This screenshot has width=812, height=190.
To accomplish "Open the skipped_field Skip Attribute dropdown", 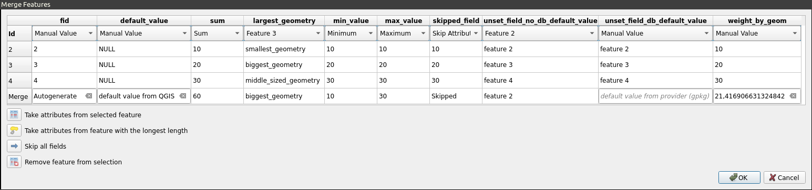I will click(456, 33).
